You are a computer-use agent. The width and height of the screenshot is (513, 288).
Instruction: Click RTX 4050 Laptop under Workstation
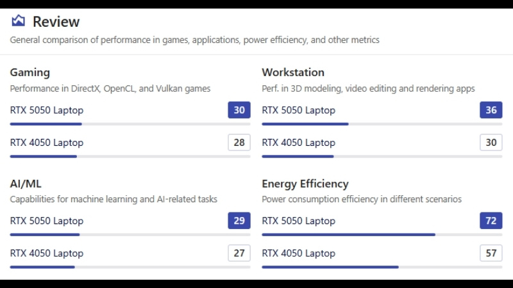[298, 142]
